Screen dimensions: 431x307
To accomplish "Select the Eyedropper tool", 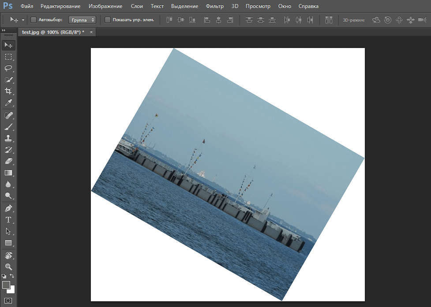I will point(8,103).
